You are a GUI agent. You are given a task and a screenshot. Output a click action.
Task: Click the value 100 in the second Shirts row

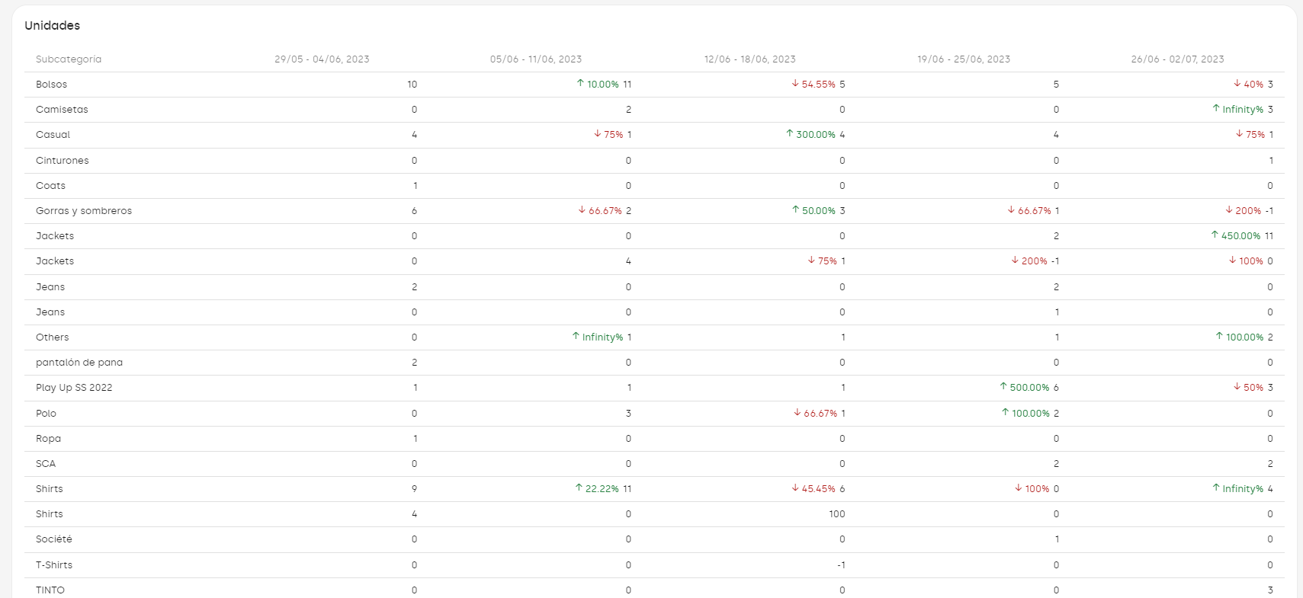[837, 514]
